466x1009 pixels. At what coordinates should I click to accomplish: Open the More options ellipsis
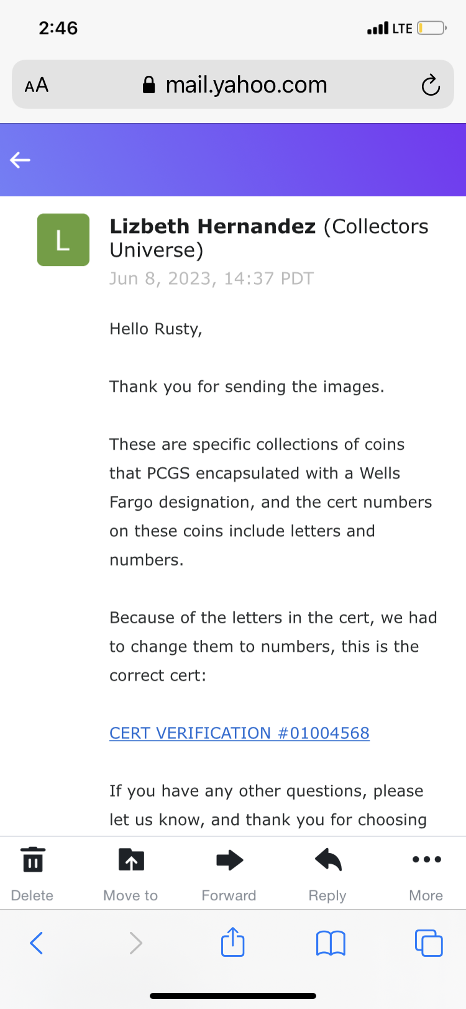426,860
